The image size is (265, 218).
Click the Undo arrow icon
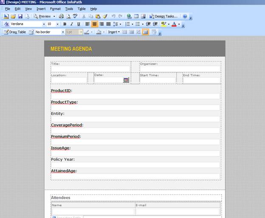(113, 17)
